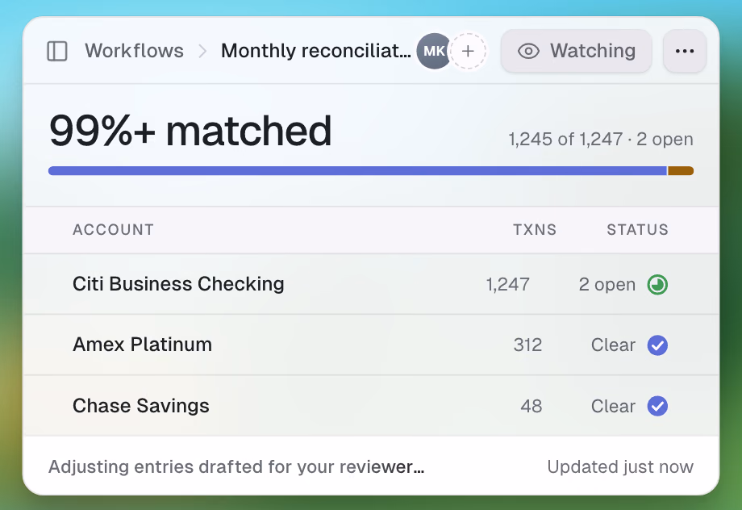Add a collaborator with the plus button

pos(468,51)
